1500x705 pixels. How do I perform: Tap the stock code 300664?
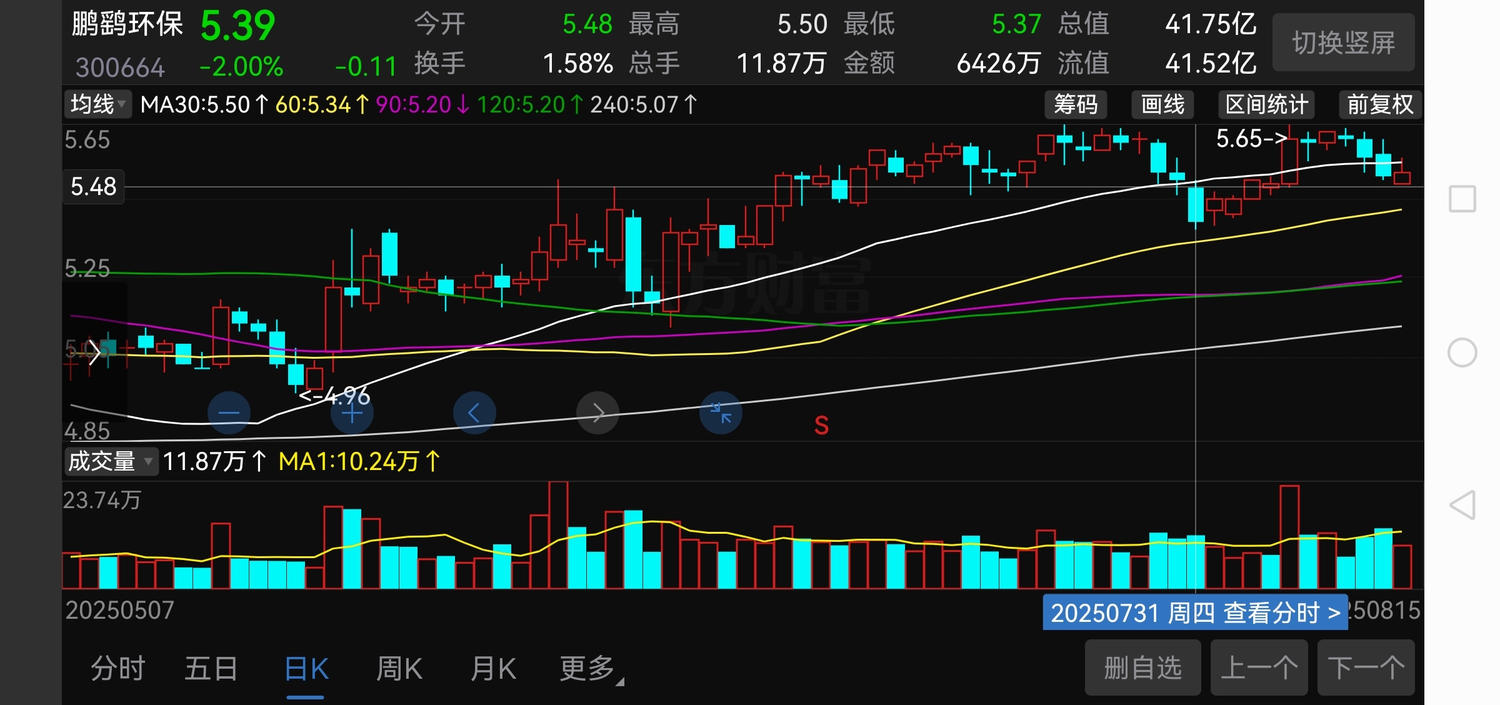click(x=120, y=67)
